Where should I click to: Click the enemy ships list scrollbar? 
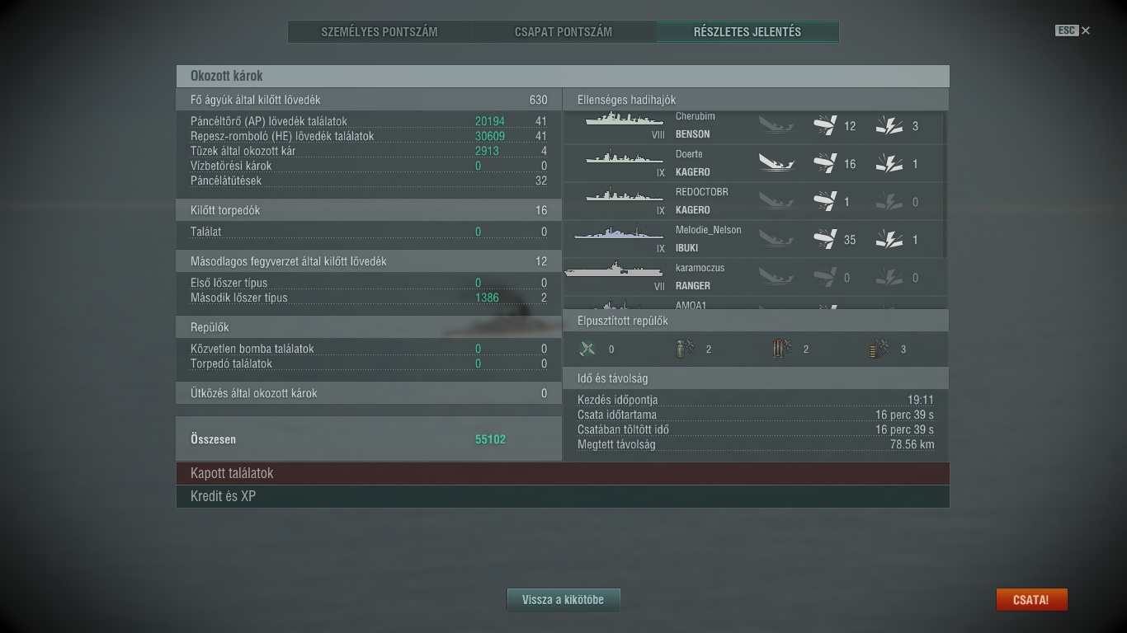click(945, 185)
